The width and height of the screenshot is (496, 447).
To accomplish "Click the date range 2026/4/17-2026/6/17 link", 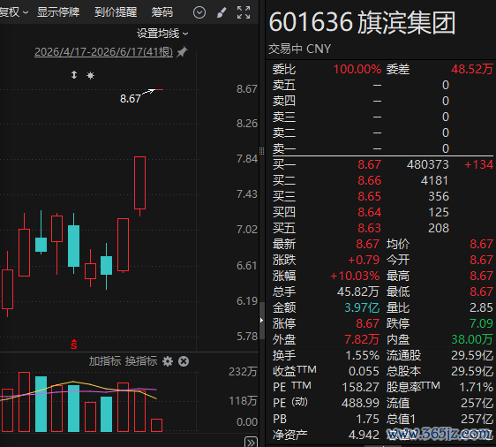I will (x=104, y=52).
